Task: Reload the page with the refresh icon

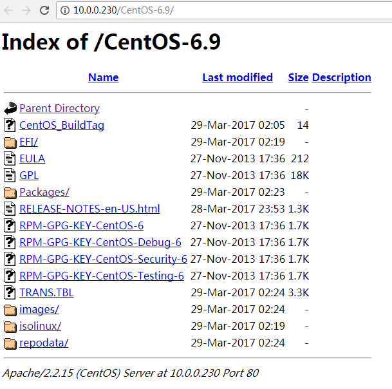Action: (x=44, y=10)
